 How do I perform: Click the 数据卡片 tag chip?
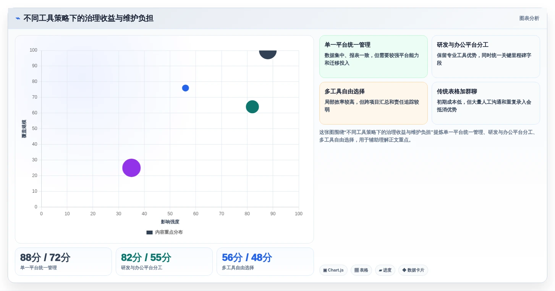click(x=413, y=270)
